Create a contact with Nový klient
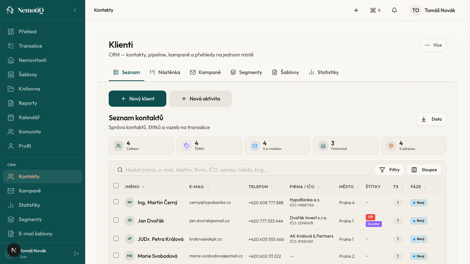The width and height of the screenshot is (470, 264). 137,99
